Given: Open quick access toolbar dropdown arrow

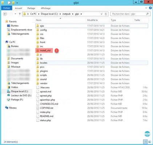Looking at the screenshot, I should click(17, 3).
